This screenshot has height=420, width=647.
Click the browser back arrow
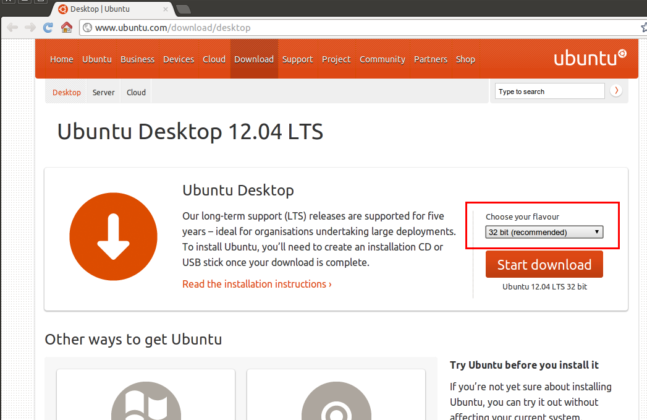point(12,28)
